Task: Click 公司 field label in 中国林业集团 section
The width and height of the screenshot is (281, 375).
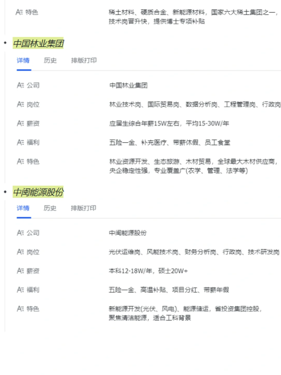Action: click(33, 85)
